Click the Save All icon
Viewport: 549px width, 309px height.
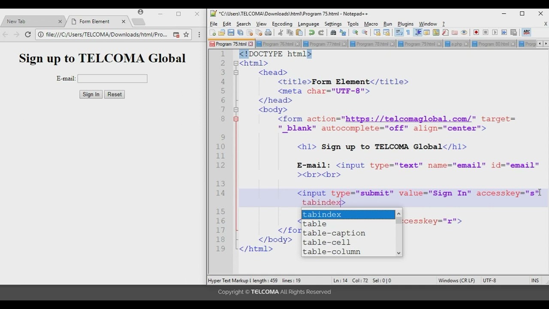[240, 33]
